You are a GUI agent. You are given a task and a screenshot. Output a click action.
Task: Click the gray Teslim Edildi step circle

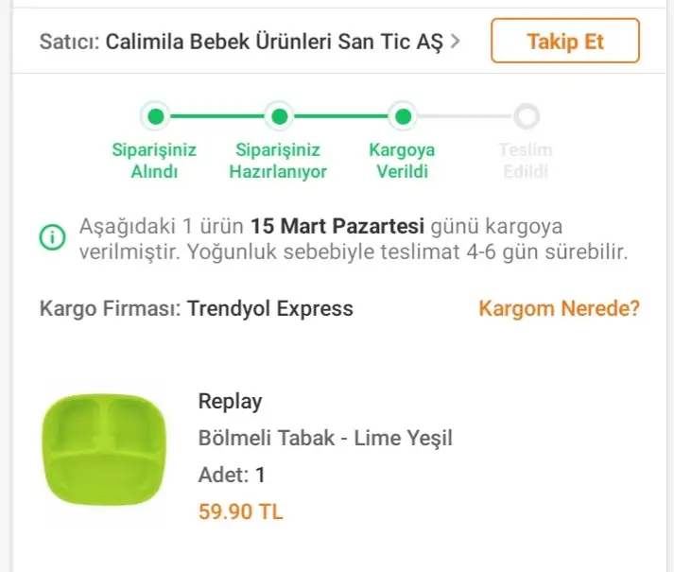pos(527,117)
